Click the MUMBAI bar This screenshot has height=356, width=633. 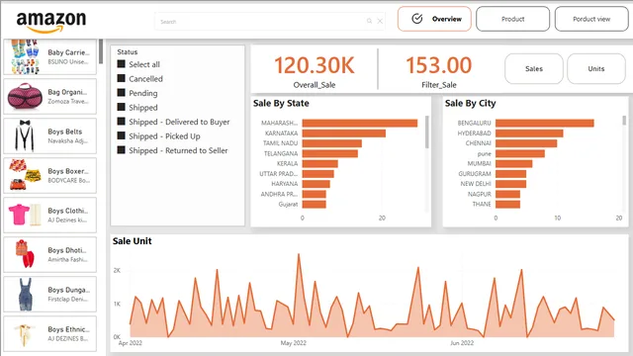(514, 163)
